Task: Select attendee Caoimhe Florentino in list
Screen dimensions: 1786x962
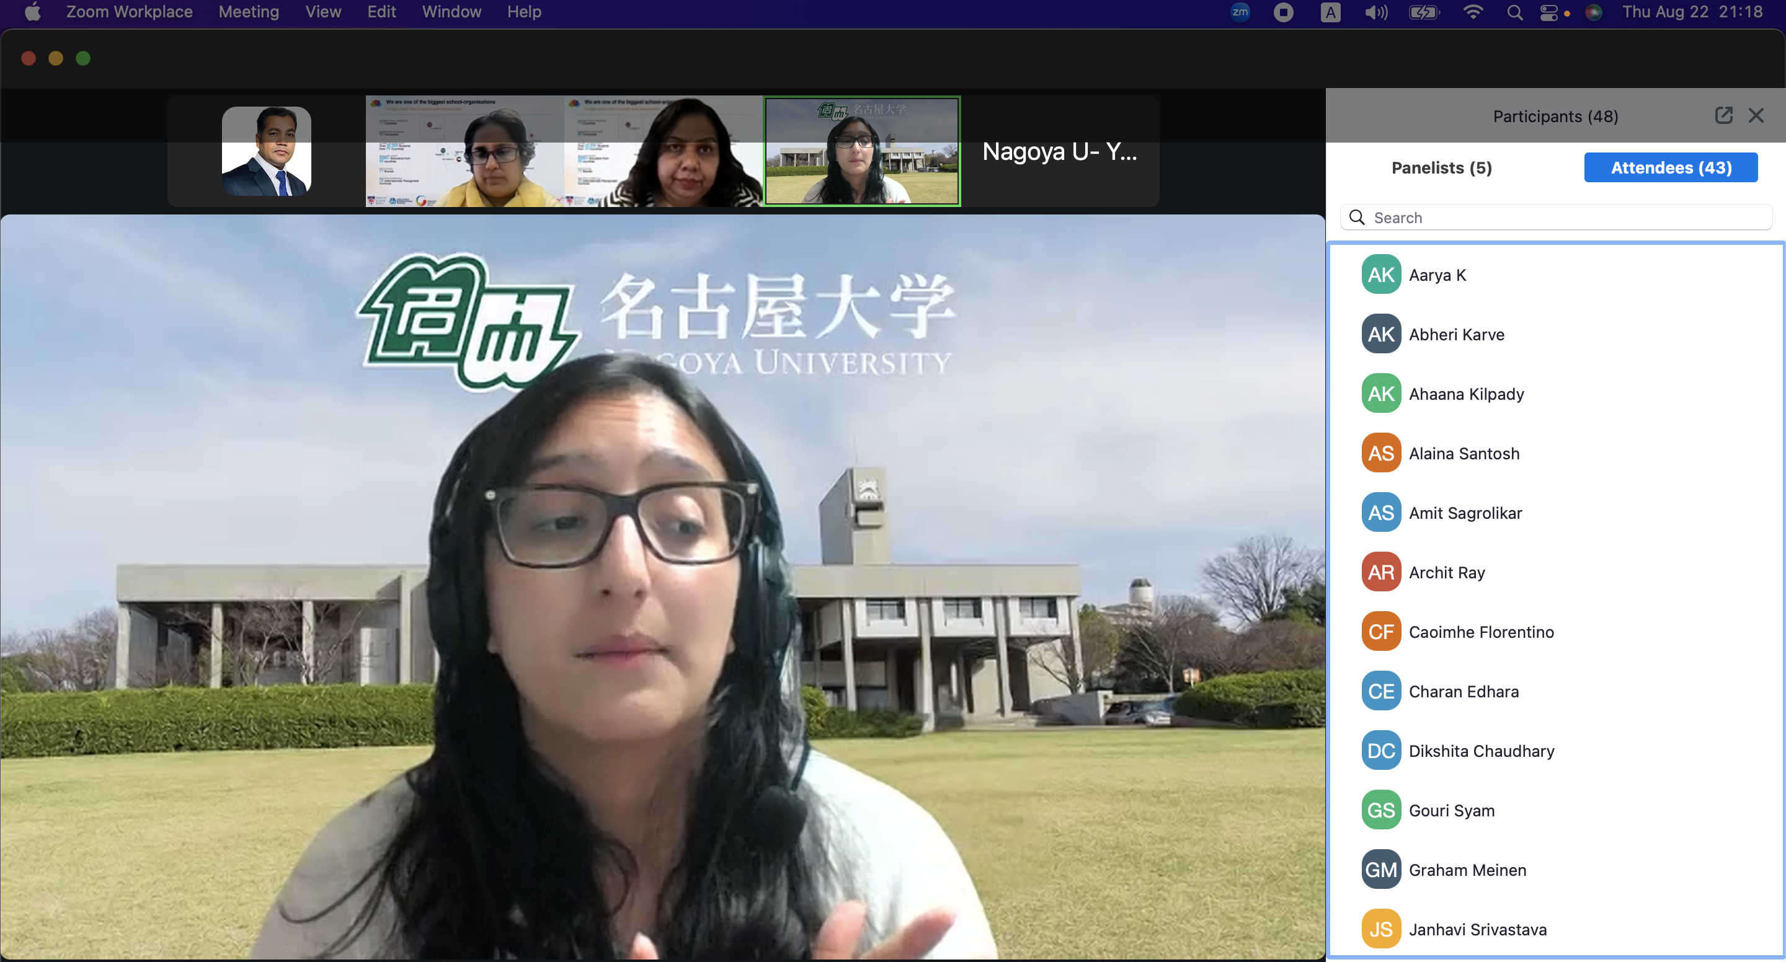Action: 1480,632
